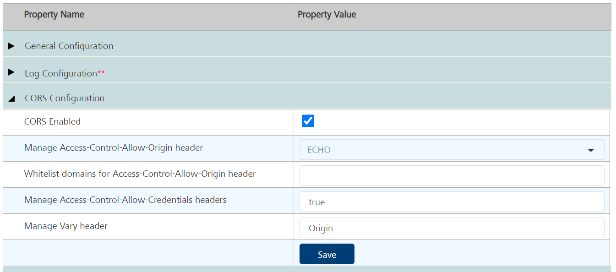This screenshot has width=616, height=272.
Task: Uncheck the CORS Enabled checkbox
Action: [x=308, y=121]
